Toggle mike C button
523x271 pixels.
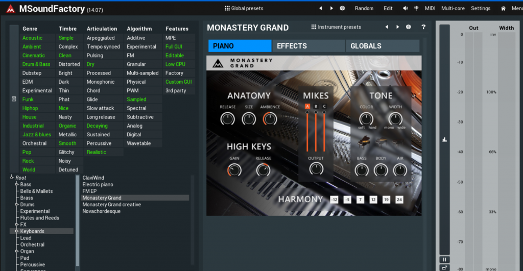click(324, 106)
